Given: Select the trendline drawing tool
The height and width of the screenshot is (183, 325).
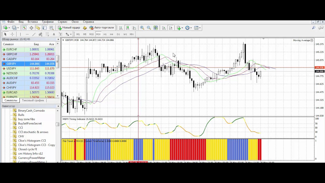Looking at the screenshot, I should (34, 34).
